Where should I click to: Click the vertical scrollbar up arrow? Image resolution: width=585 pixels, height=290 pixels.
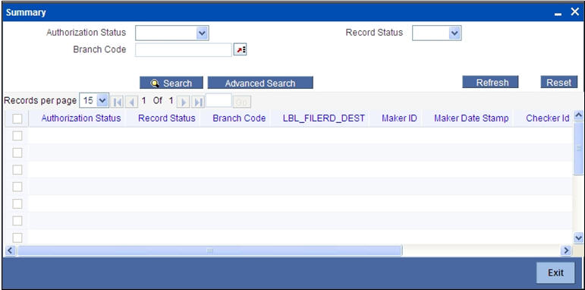(x=578, y=115)
